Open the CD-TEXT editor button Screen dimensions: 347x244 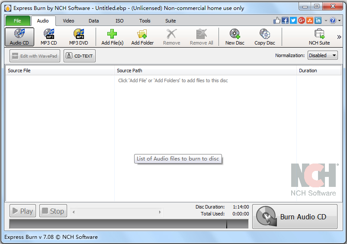80,56
